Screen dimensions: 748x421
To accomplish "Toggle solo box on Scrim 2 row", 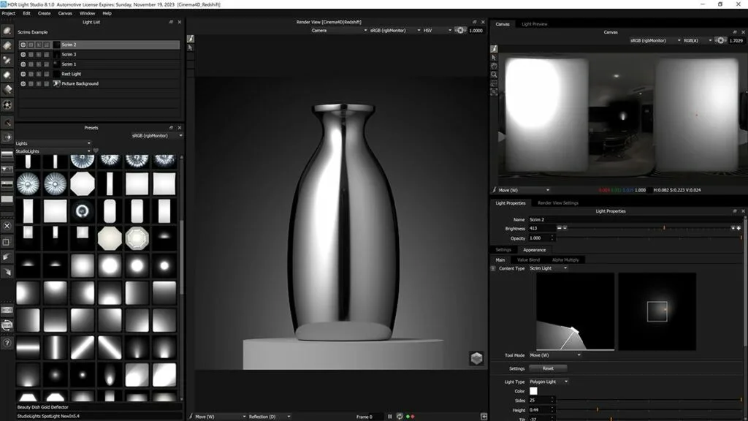I will point(31,45).
